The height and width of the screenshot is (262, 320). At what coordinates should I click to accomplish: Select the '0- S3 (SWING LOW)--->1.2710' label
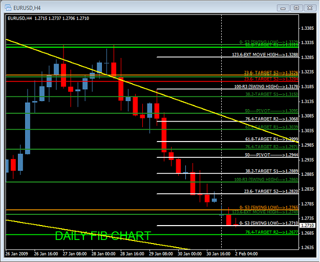click(x=269, y=223)
